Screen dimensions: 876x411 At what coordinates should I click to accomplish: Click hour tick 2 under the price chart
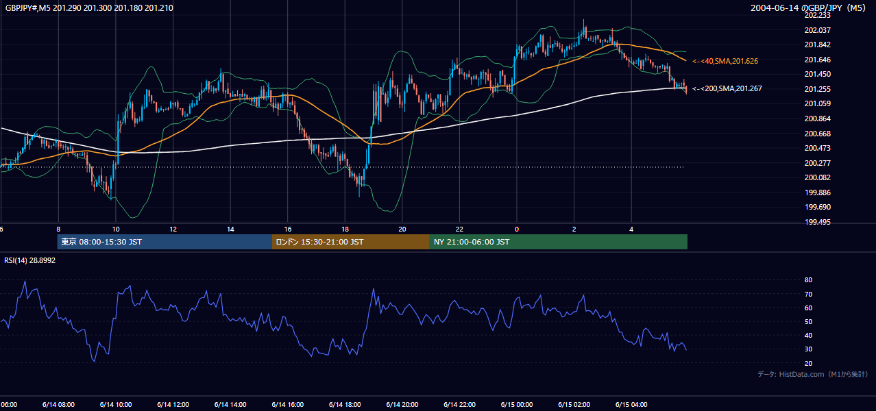574,229
